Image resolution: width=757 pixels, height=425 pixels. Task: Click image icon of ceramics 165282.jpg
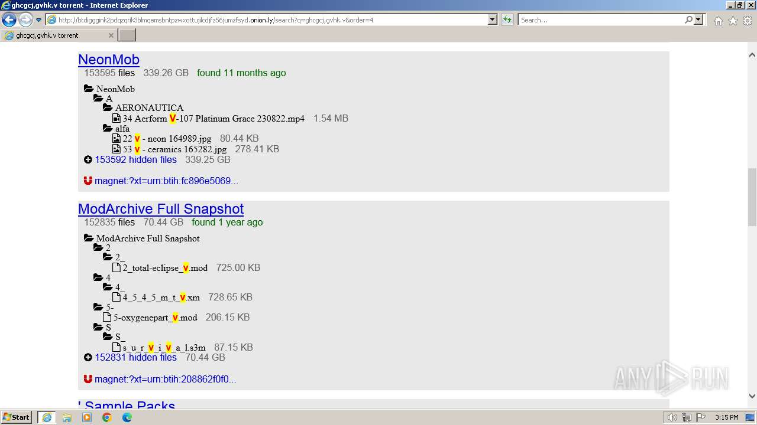(x=117, y=149)
